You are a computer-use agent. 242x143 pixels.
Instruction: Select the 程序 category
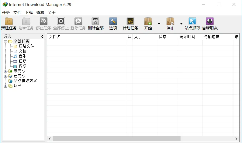[x=23, y=61]
